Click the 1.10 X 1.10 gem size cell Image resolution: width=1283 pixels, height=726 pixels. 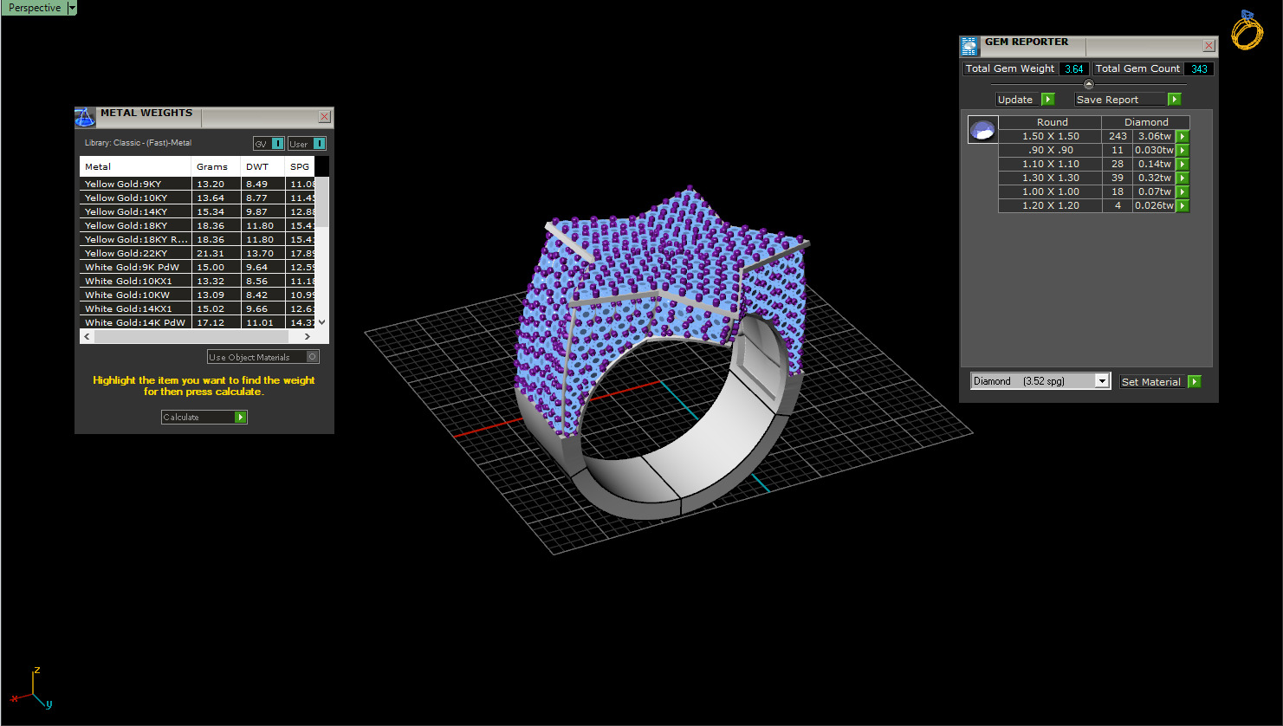pos(1051,164)
